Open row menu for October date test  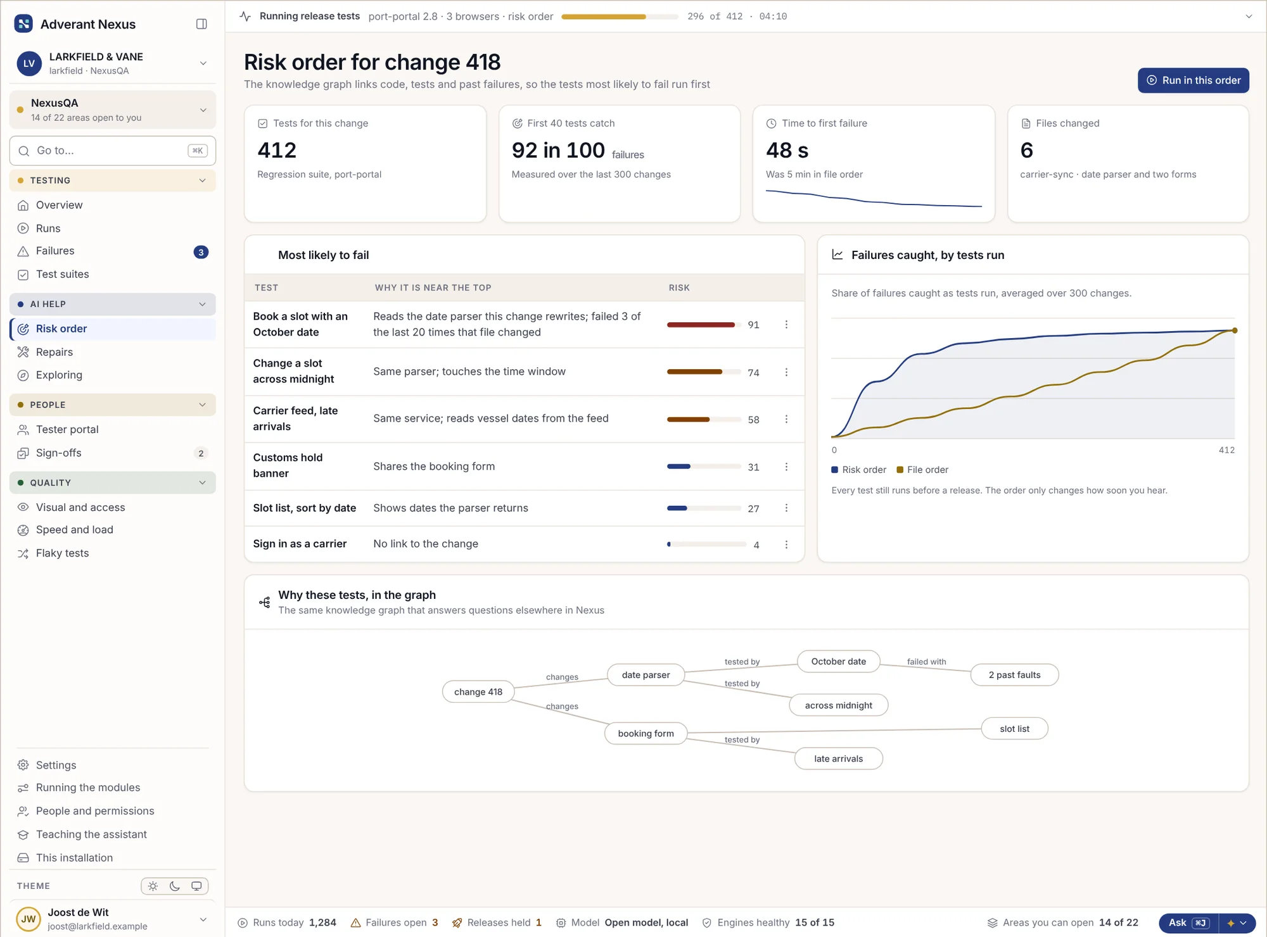[x=786, y=324]
